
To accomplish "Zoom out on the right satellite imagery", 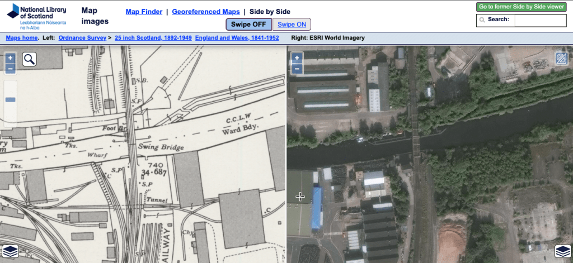I will point(297,69).
